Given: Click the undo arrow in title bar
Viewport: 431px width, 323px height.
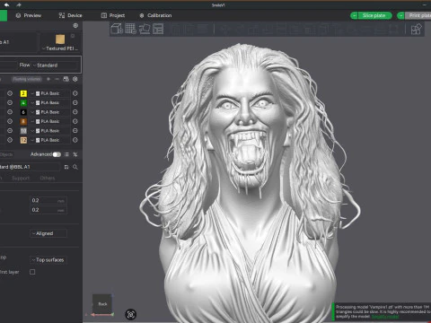Looking at the screenshot, I should 6,4.
